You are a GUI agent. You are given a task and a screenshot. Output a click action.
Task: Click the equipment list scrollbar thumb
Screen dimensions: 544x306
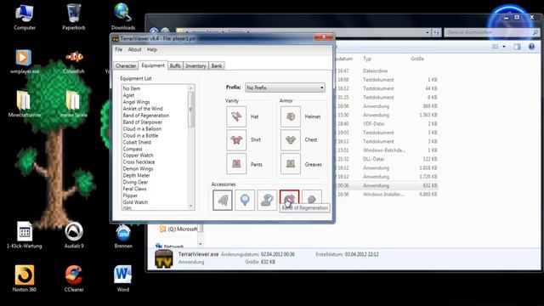[x=190, y=110]
